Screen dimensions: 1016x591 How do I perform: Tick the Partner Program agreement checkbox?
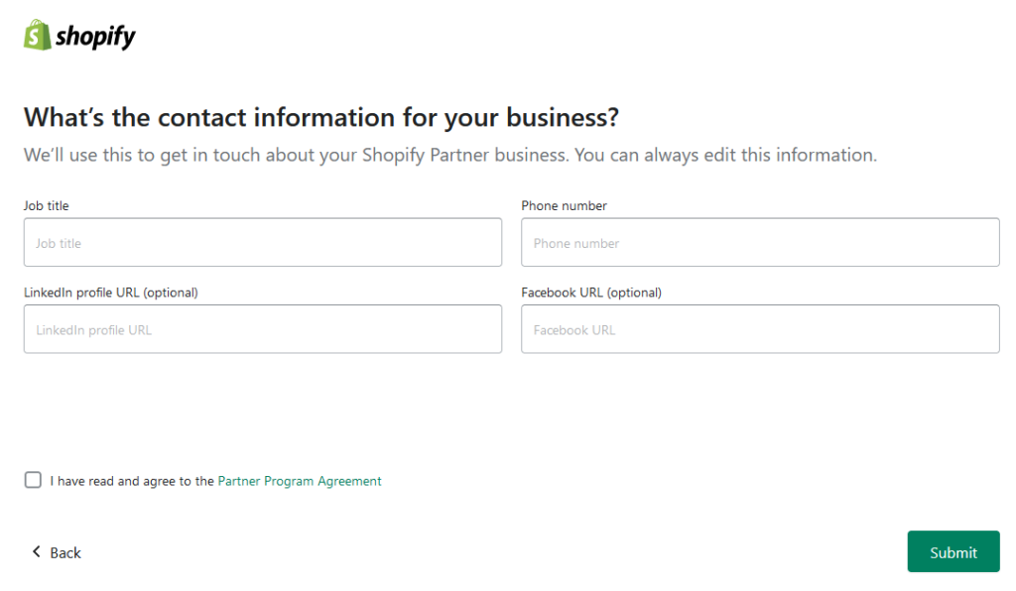pos(33,481)
